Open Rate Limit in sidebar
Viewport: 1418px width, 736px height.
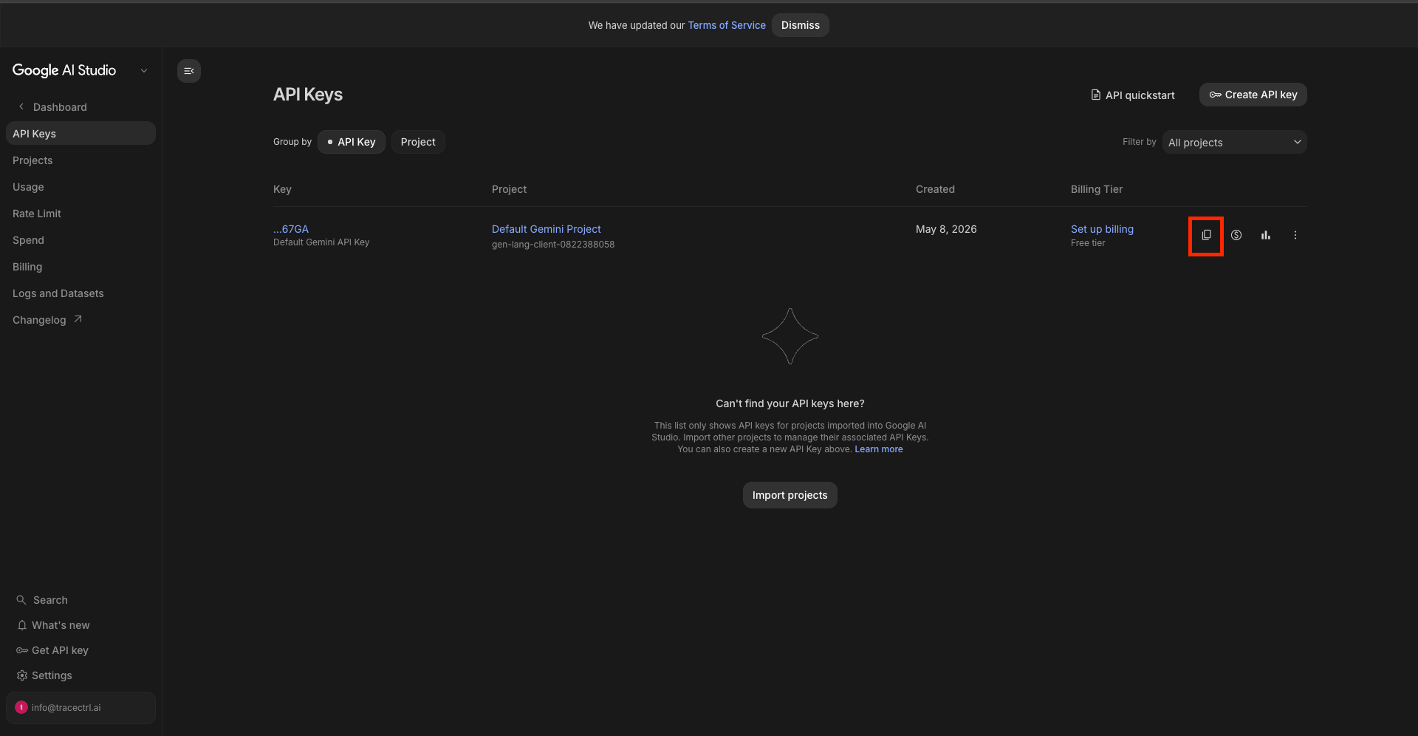click(x=81, y=214)
